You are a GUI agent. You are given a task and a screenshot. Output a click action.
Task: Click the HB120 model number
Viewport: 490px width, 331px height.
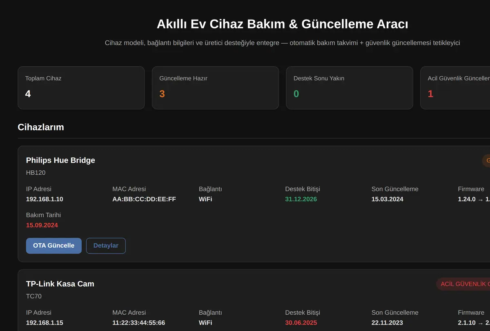point(36,173)
